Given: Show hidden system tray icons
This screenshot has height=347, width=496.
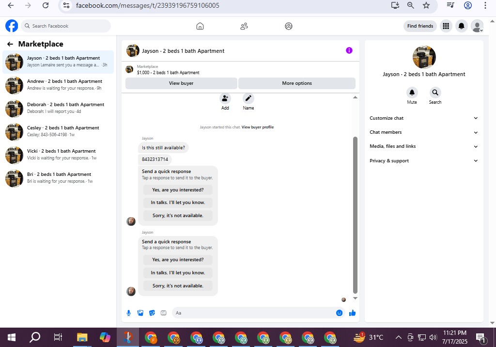Looking at the screenshot, I should (x=399, y=337).
